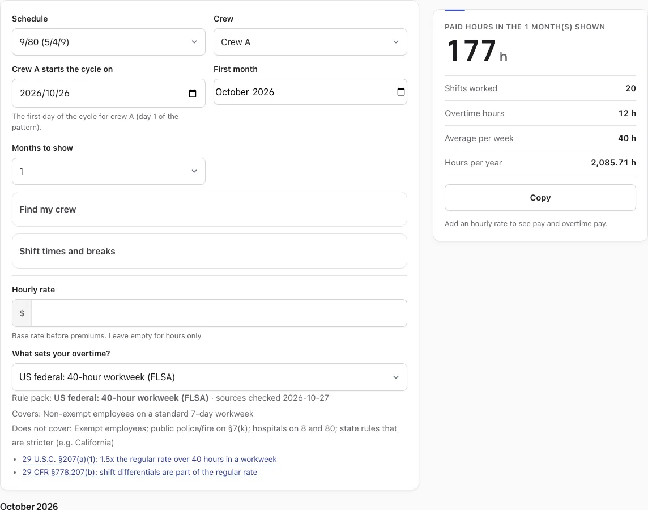Expand the Shift times and breaks section
This screenshot has height=510, width=648.
210,251
